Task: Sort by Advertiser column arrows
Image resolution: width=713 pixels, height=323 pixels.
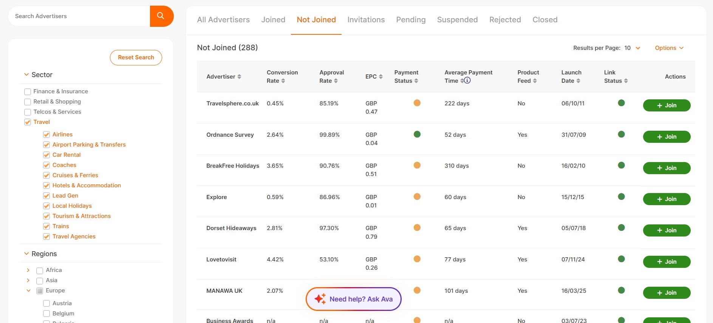Action: (x=239, y=77)
